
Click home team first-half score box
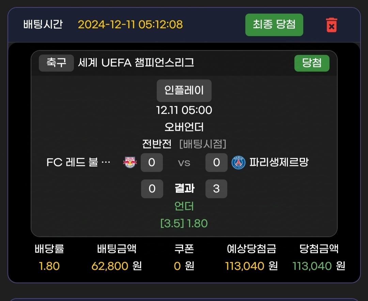pos(152,162)
